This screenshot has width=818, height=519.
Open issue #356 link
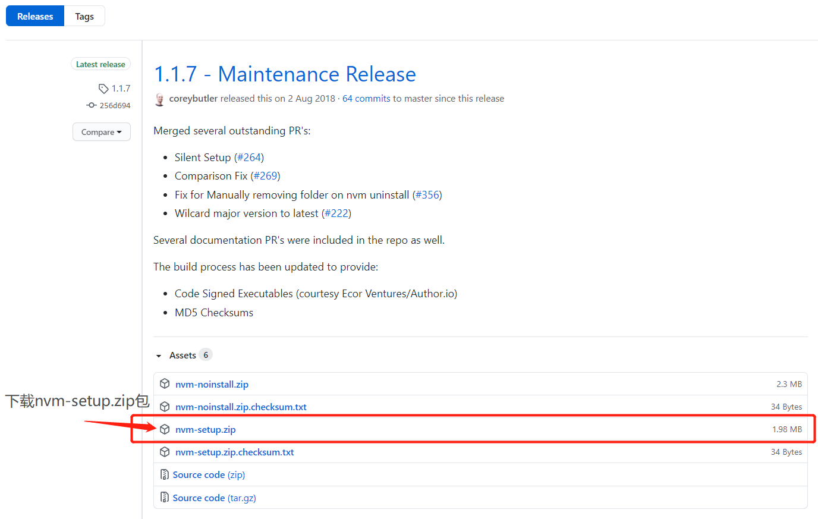(427, 195)
